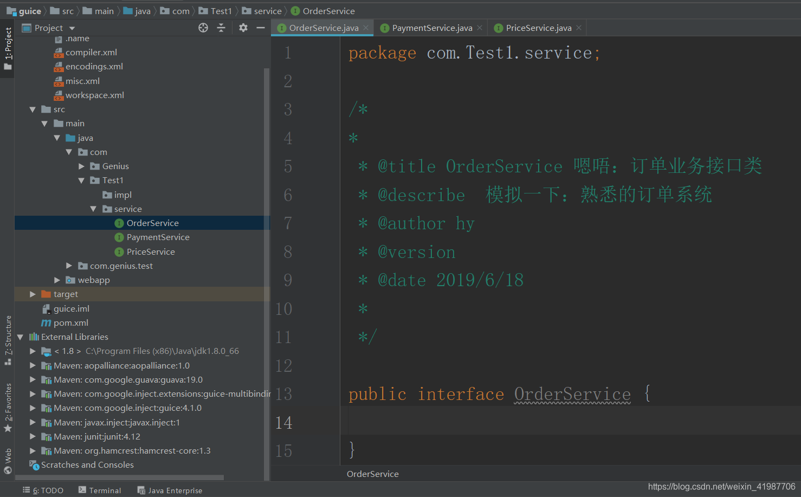Image resolution: width=801 pixels, height=497 pixels.
Task: Close the OrderService.java tab
Action: [366, 28]
